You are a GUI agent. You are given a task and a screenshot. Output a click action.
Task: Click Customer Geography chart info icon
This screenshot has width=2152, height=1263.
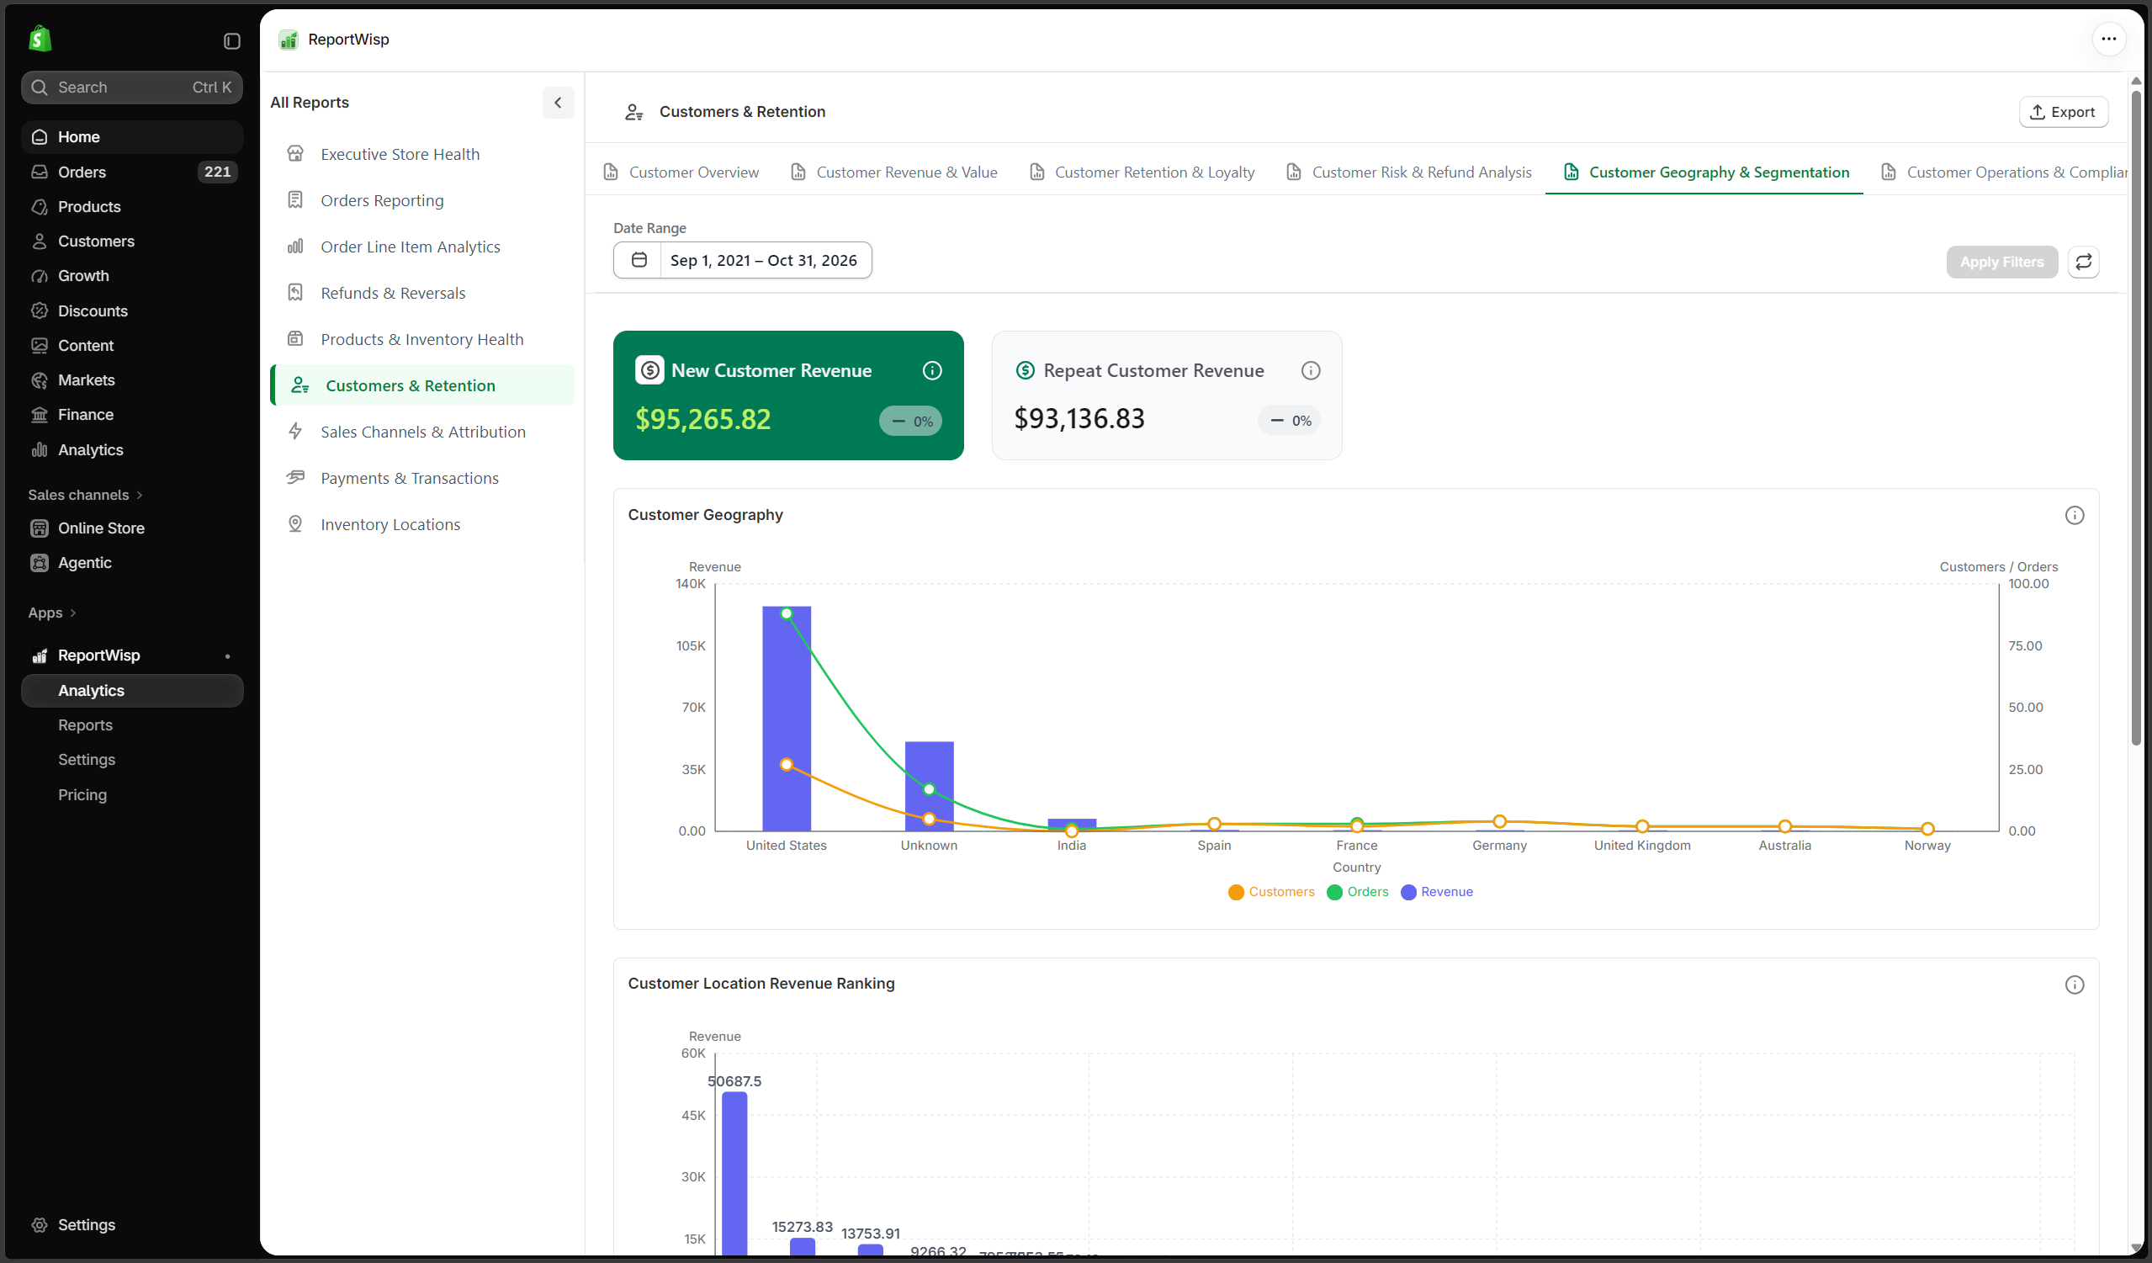(x=2074, y=515)
